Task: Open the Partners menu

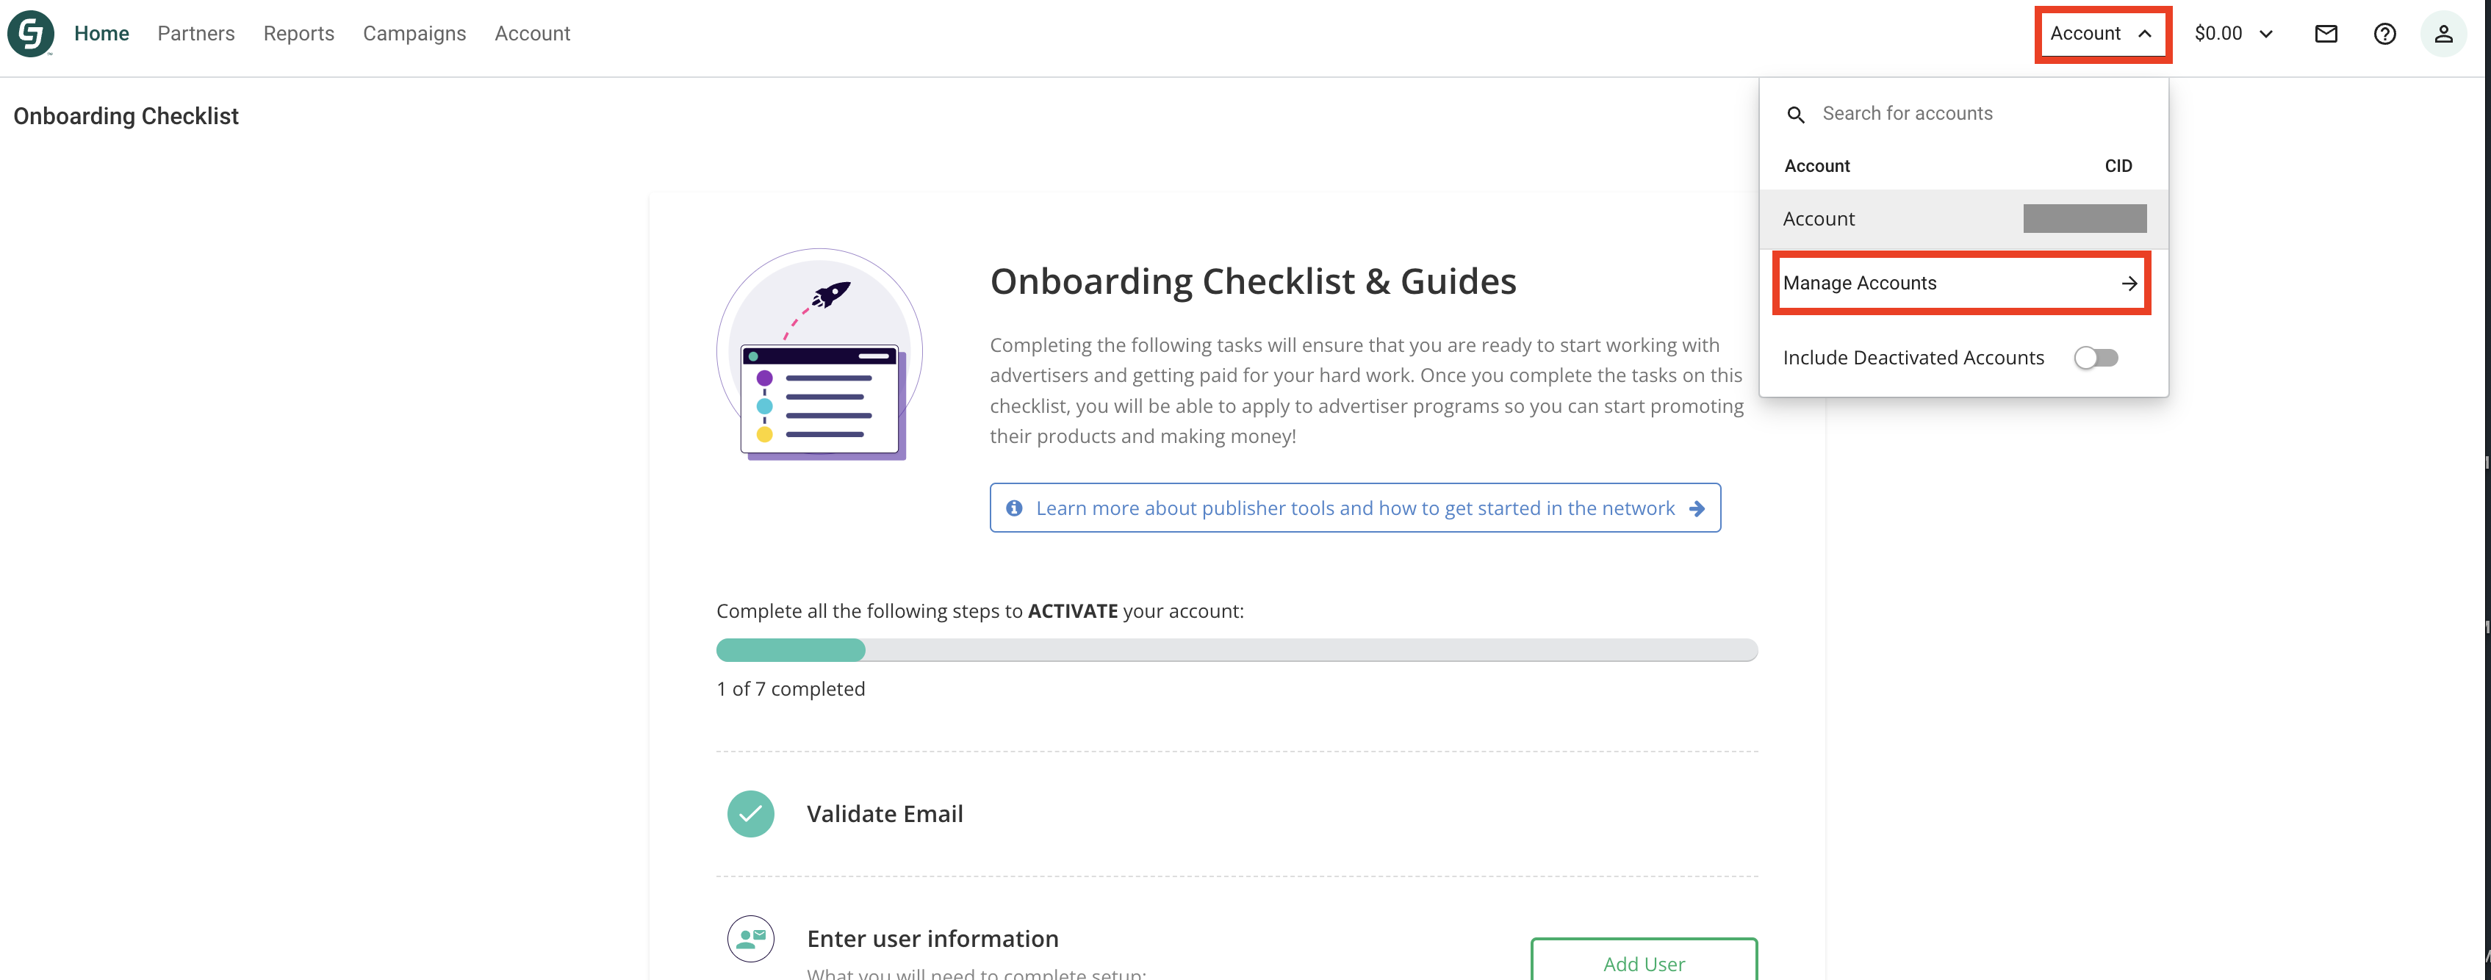Action: 196,34
